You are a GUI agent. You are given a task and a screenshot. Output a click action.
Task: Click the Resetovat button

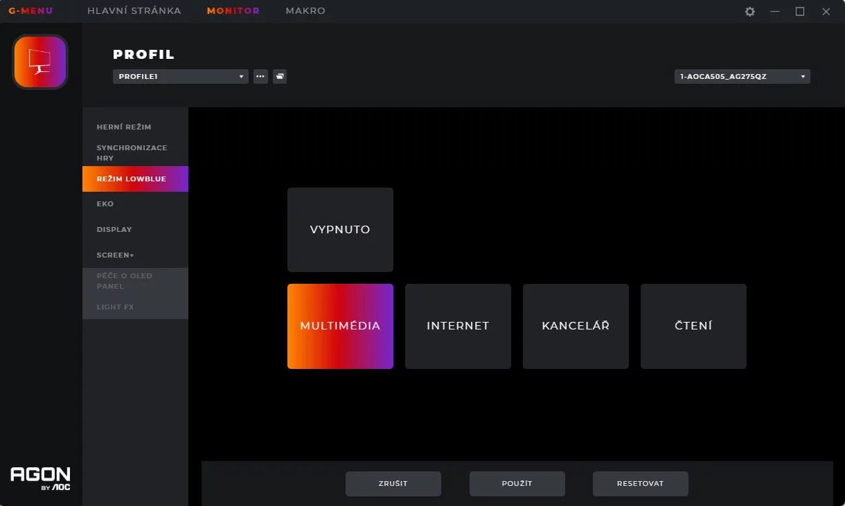pyautogui.click(x=641, y=484)
